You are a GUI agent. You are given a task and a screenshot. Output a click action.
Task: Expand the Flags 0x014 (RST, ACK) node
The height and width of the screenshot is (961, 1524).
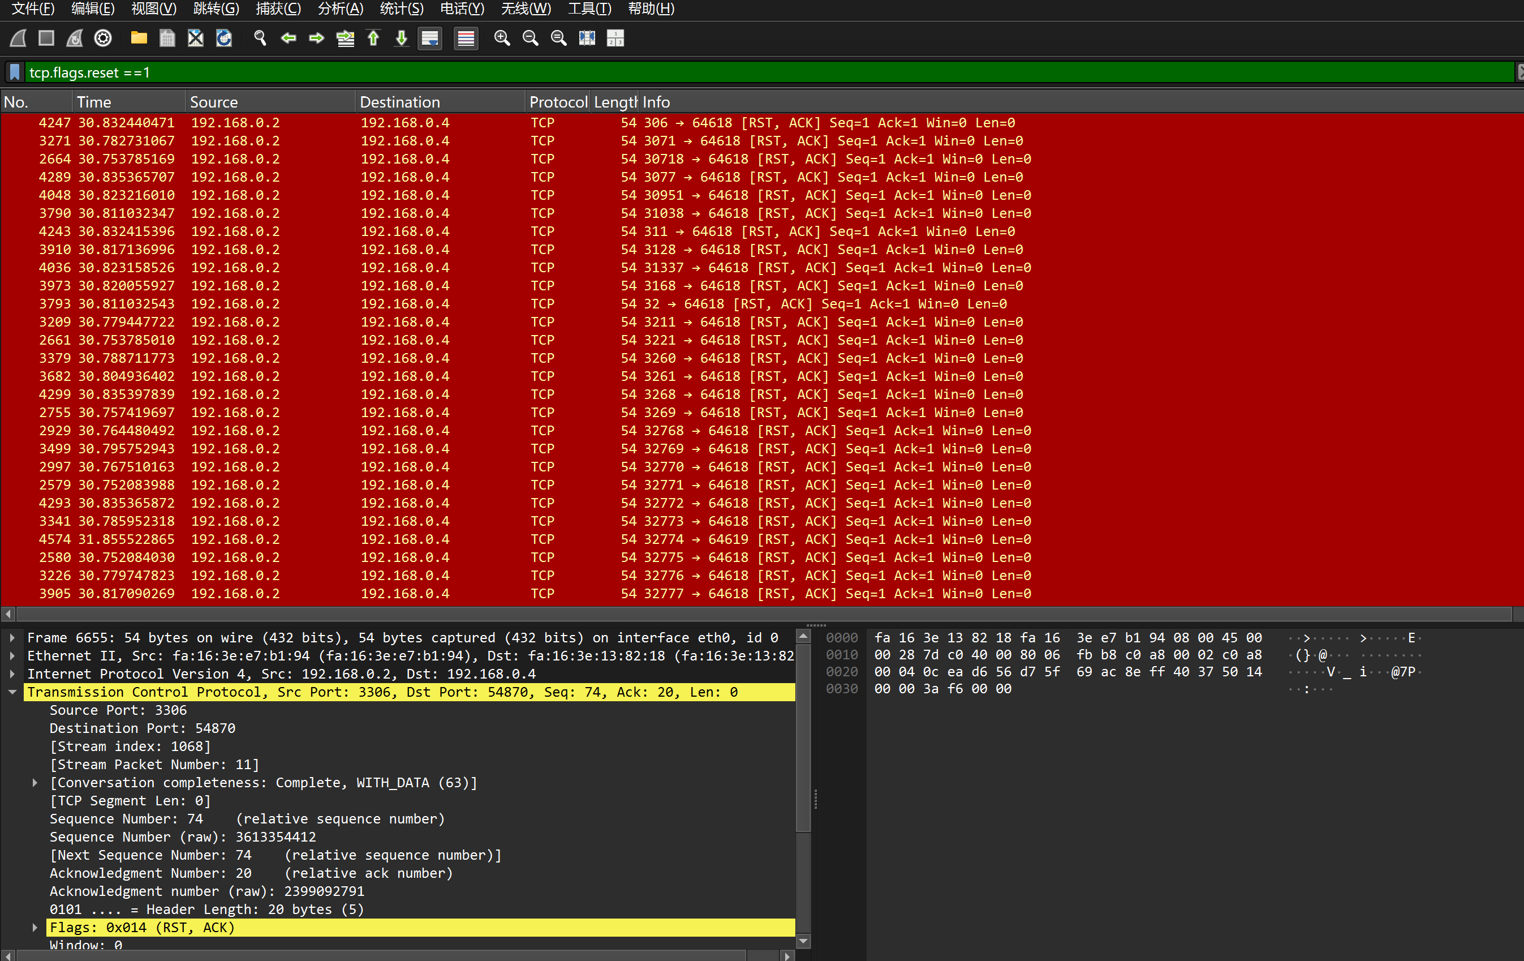35,928
